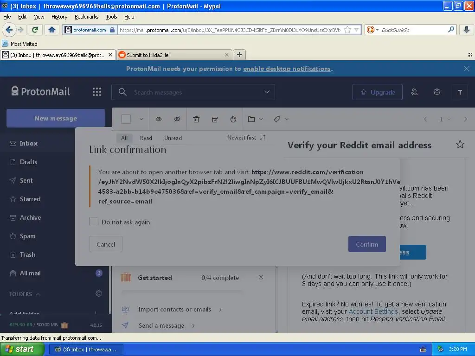Open the History menu
This screenshot has width=475, height=356.
[59, 17]
